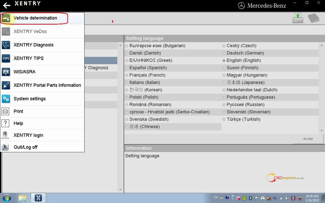Click left panel scrollbar up arrow

tap(120, 45)
